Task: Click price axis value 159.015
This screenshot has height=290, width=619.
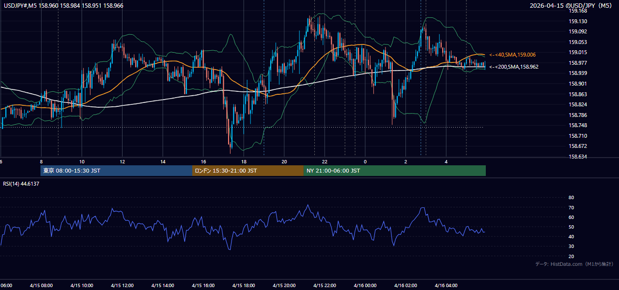Action: pos(578,53)
